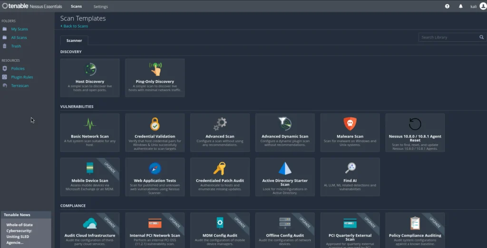Click the help question mark icon
Image resolution: width=487 pixels, height=248 pixels.
point(447,6)
